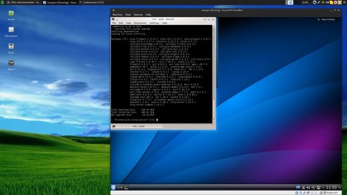The width and height of the screenshot is (347, 195).
Task: Click the VirtualBox status bar mouse integration icon
Action: pyautogui.click(x=321, y=193)
